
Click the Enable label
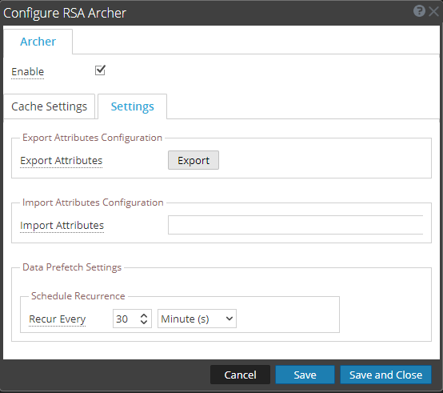(x=28, y=71)
